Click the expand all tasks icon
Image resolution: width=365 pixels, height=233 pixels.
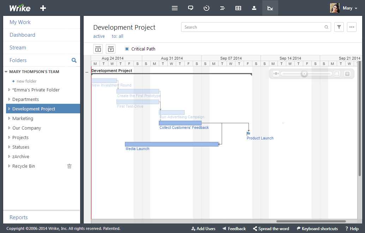click(98, 49)
